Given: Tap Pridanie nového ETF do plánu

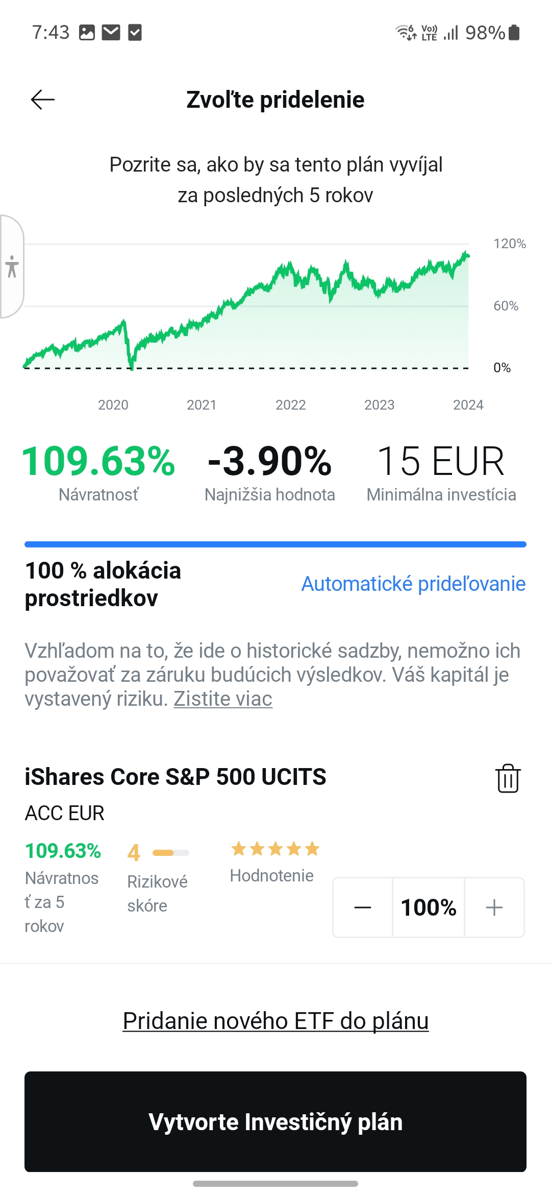Looking at the screenshot, I should [275, 1021].
